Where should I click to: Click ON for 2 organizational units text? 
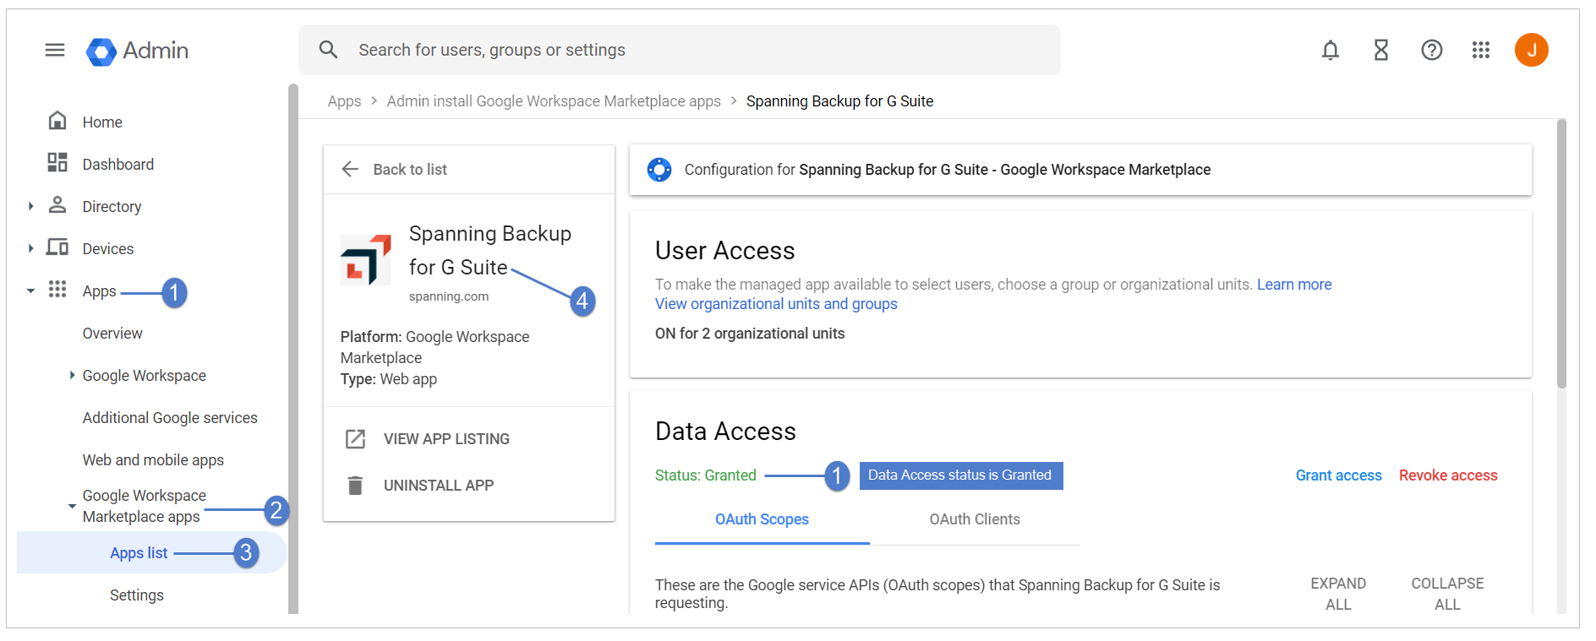pyautogui.click(x=750, y=334)
